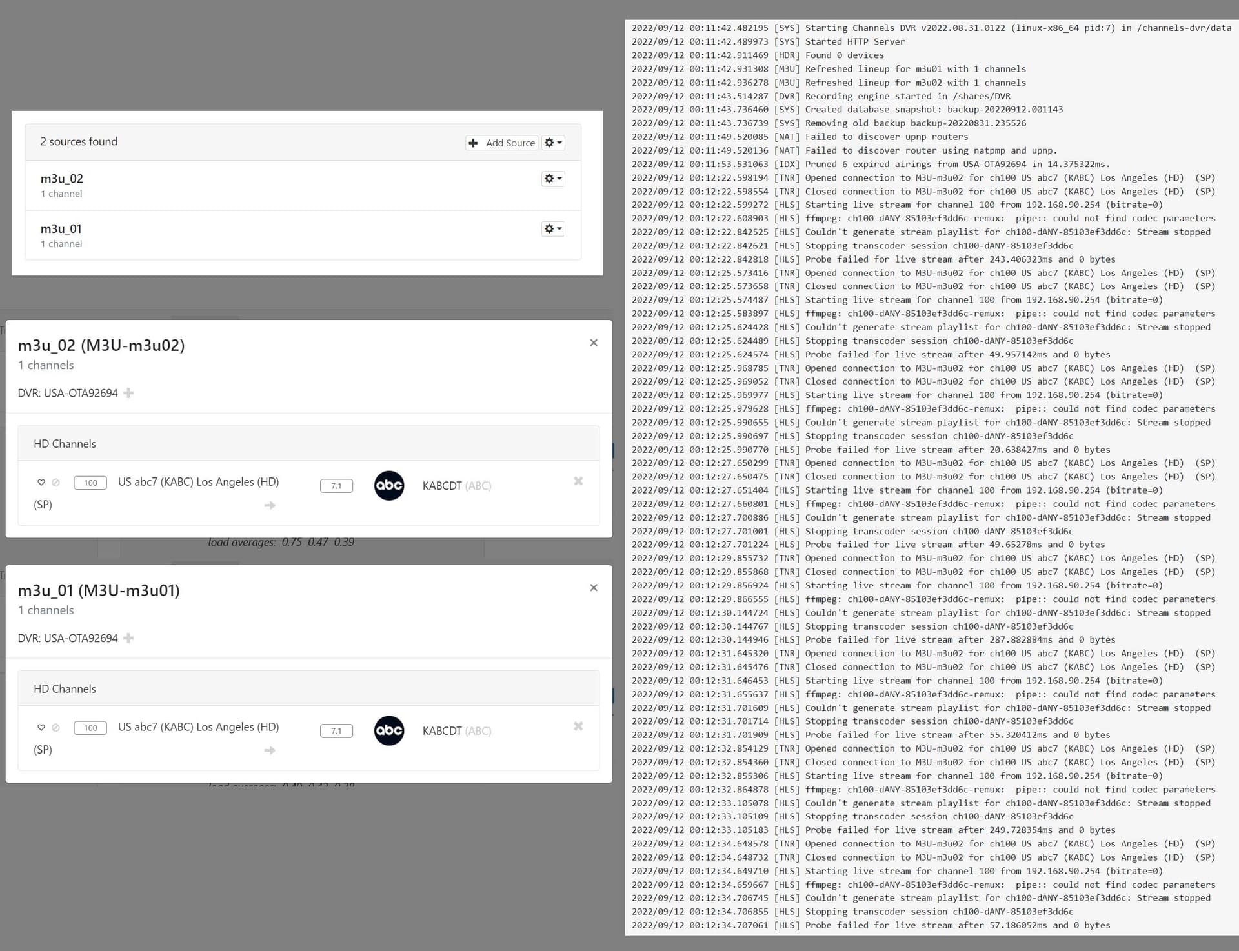The width and height of the screenshot is (1239, 951).
Task: Click the Add Source button
Action: click(x=502, y=143)
